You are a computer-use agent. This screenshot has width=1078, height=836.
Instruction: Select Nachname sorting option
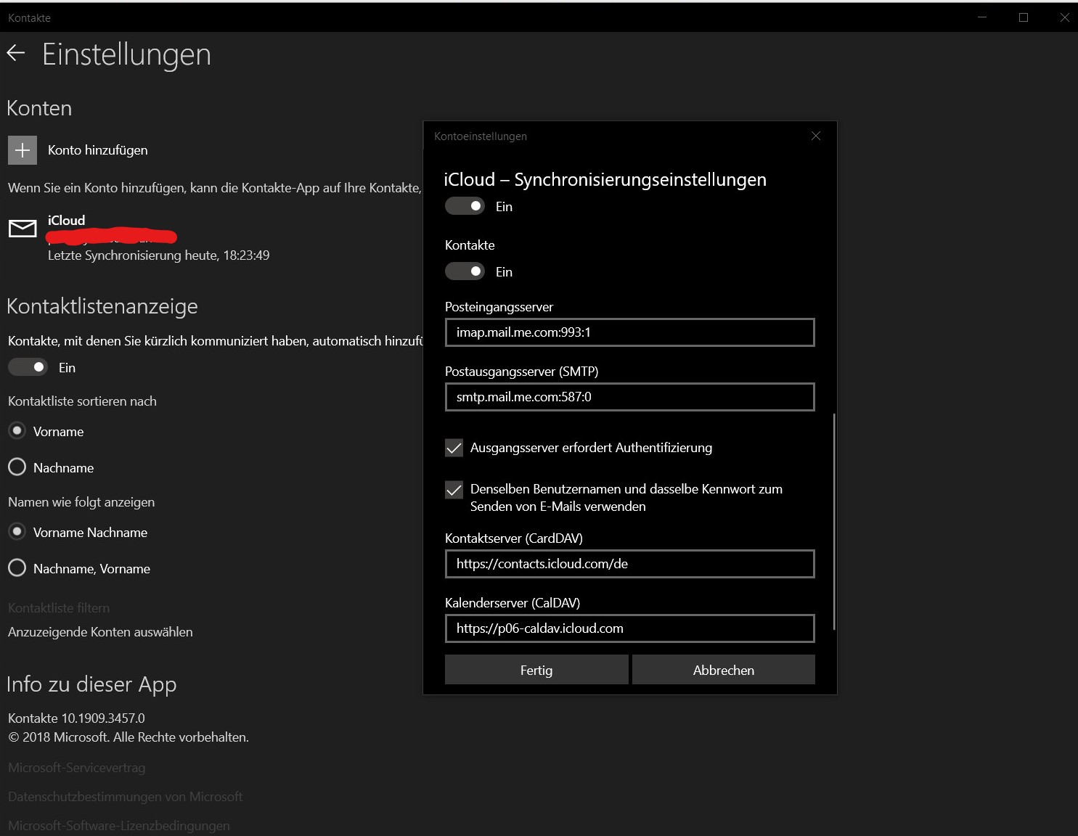click(17, 467)
